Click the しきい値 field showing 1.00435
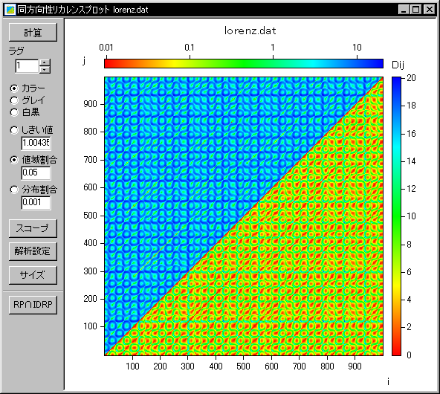The height and width of the screenshot is (394, 440). pos(36,143)
